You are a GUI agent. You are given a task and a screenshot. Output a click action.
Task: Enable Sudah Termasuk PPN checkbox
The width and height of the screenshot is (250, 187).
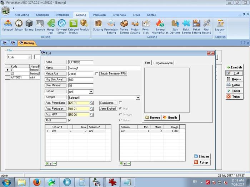tap(97, 74)
